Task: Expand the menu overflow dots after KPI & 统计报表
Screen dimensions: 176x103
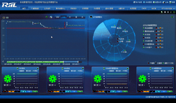Action: coord(174,9)
